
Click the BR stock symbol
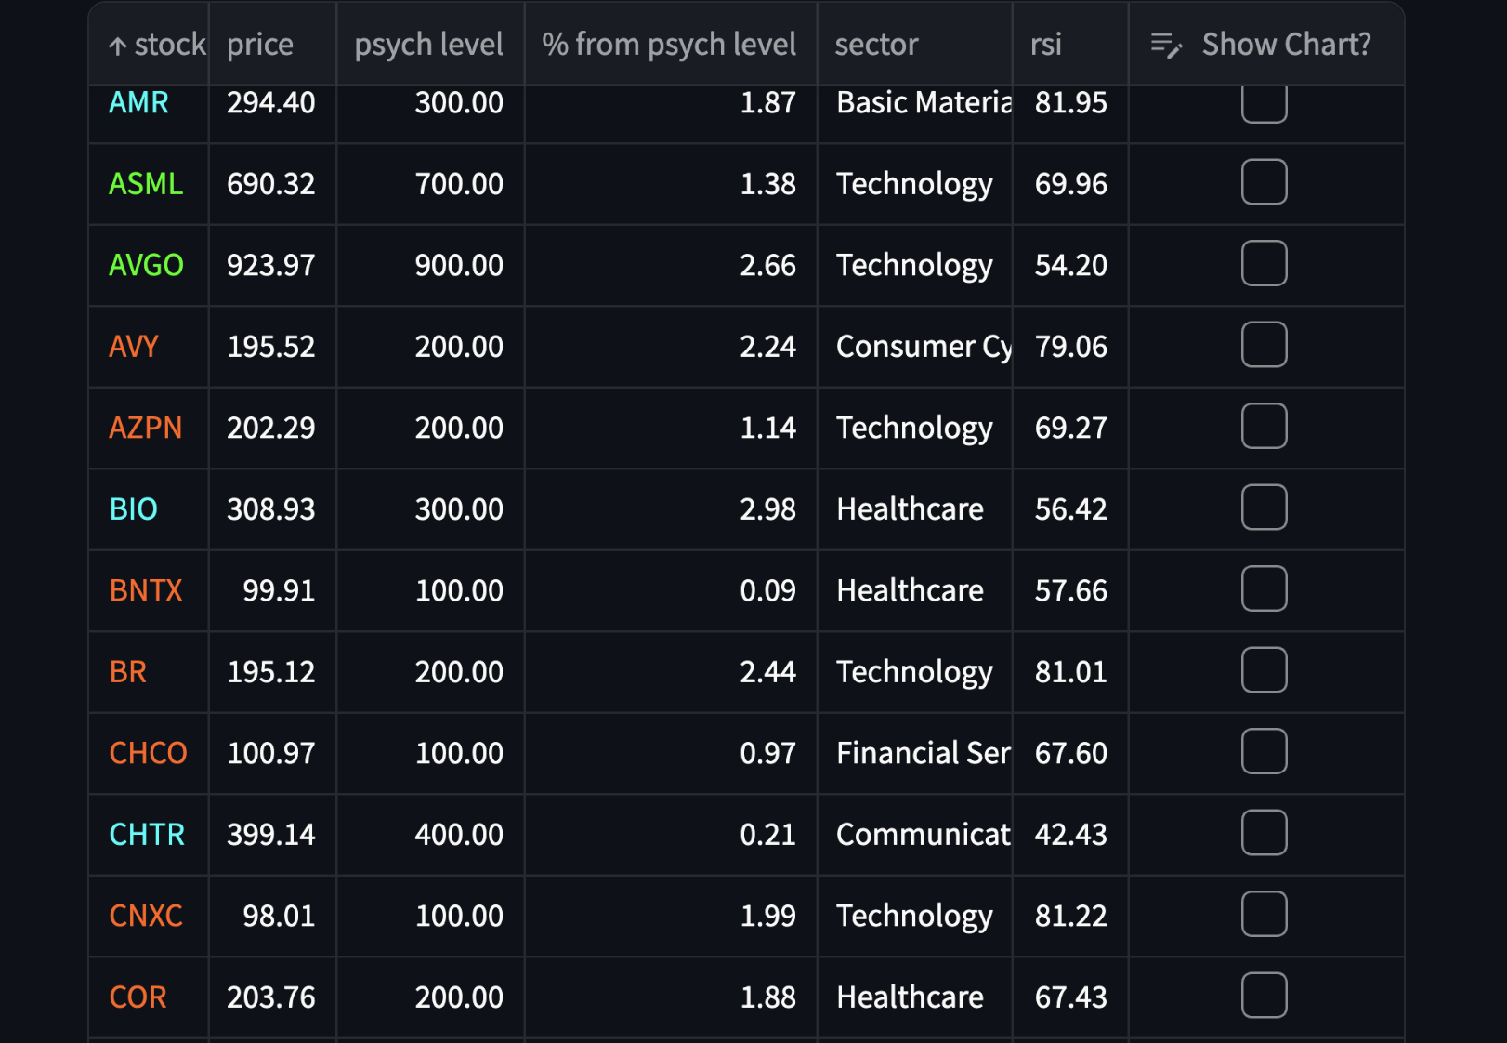click(127, 671)
